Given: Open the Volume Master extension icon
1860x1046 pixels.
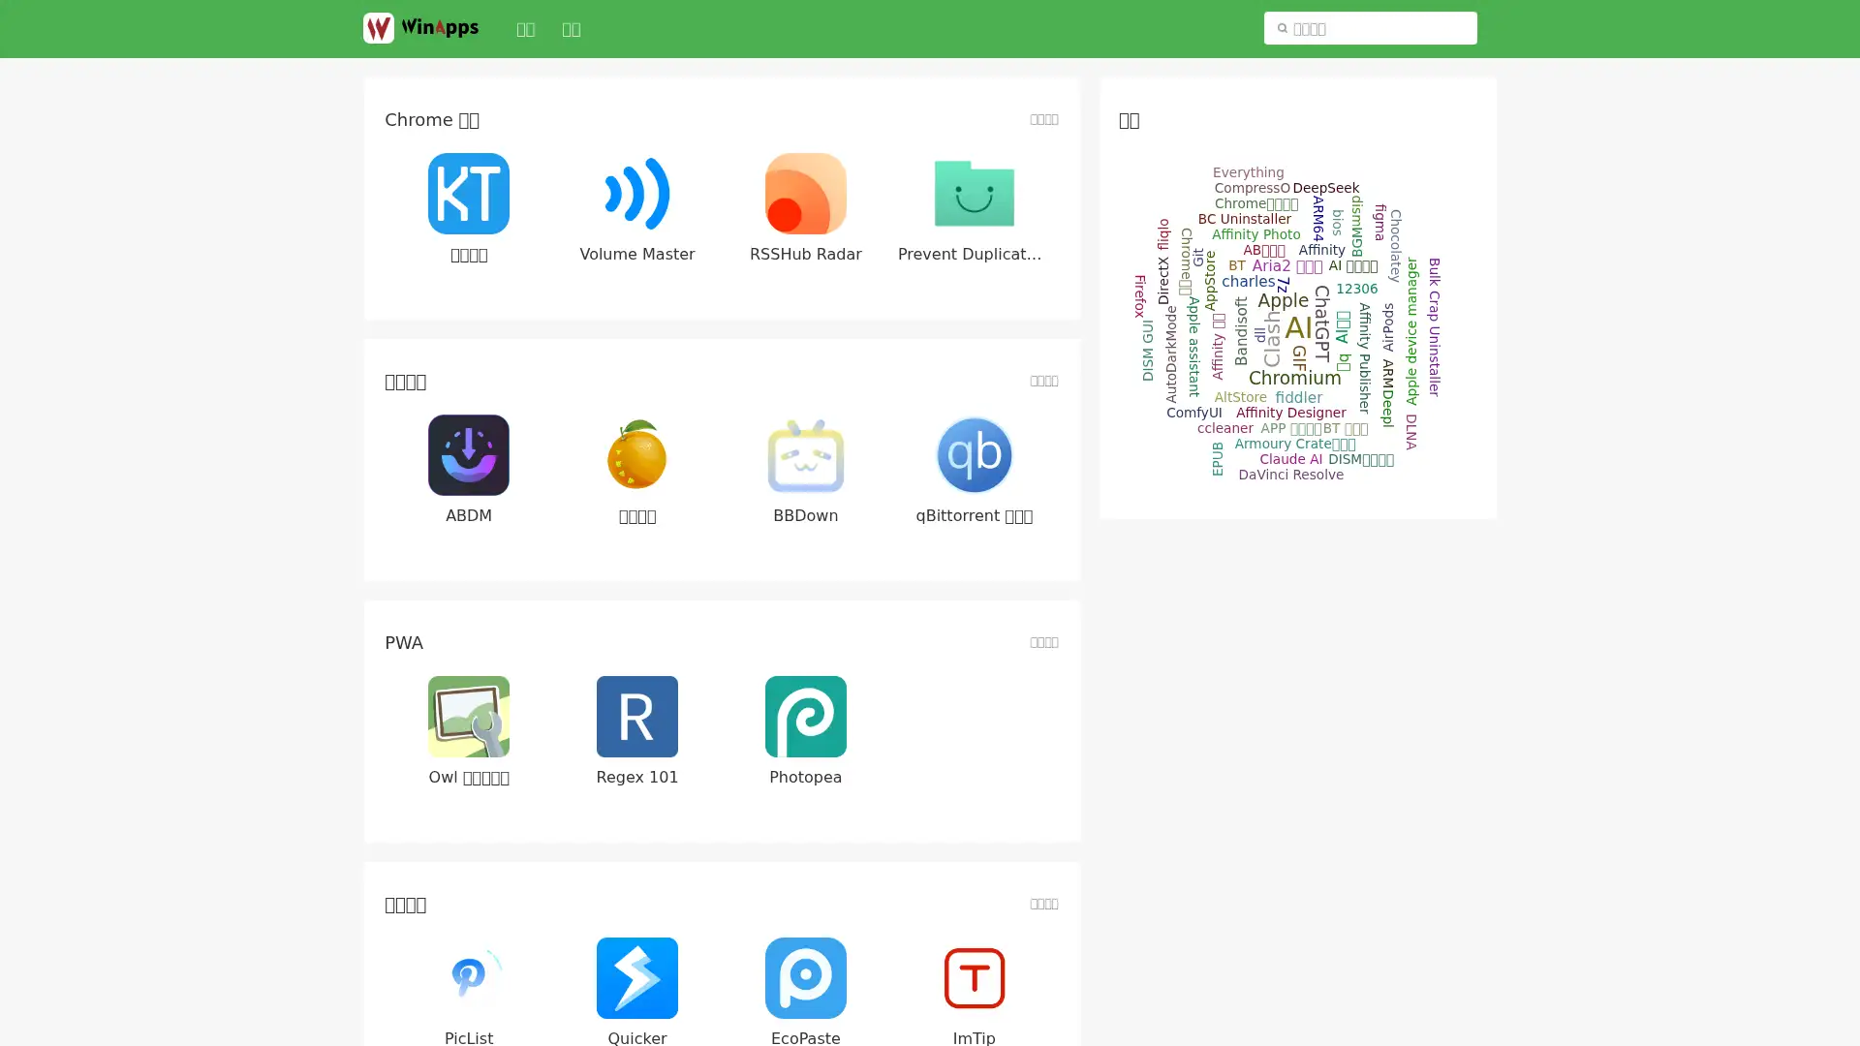Looking at the screenshot, I should coord(636,194).
